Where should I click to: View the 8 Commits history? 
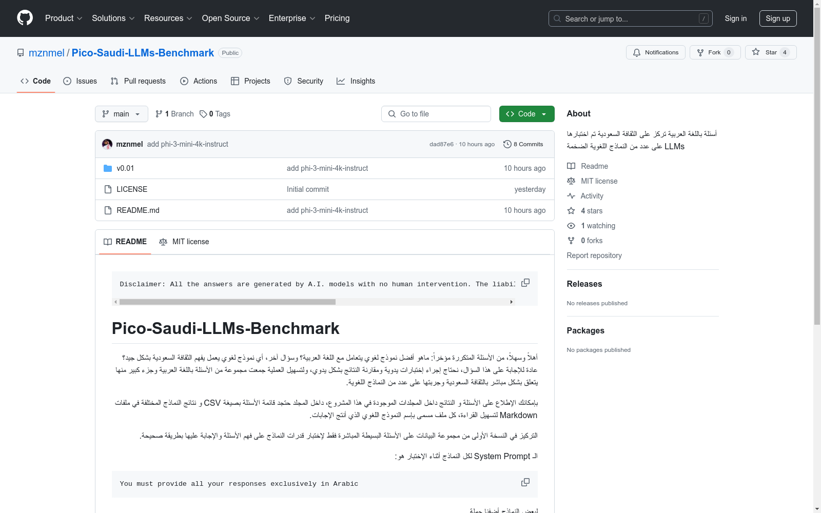pyautogui.click(x=523, y=144)
